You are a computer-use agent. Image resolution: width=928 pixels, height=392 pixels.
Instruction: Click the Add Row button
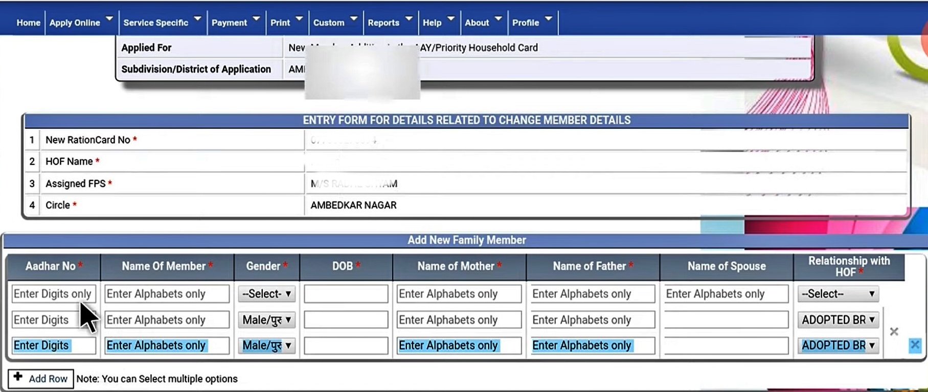point(41,379)
